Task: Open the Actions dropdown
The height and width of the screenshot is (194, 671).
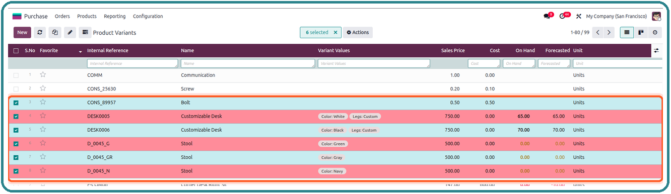Action: tap(358, 33)
